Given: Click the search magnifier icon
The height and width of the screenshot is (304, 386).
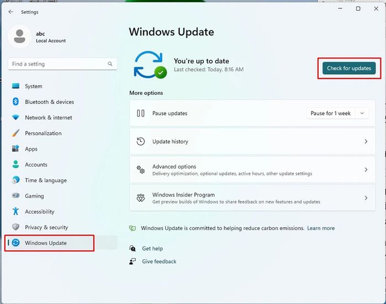Looking at the screenshot, I should (x=110, y=64).
